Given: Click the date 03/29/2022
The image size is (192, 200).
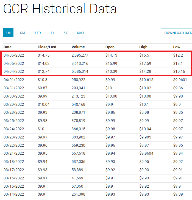Looking at the screenshot, I should point(14,104).
